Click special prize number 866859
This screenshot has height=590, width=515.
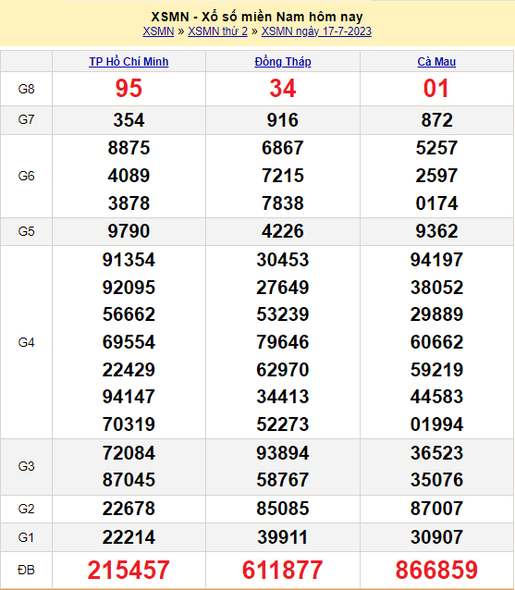(x=436, y=570)
